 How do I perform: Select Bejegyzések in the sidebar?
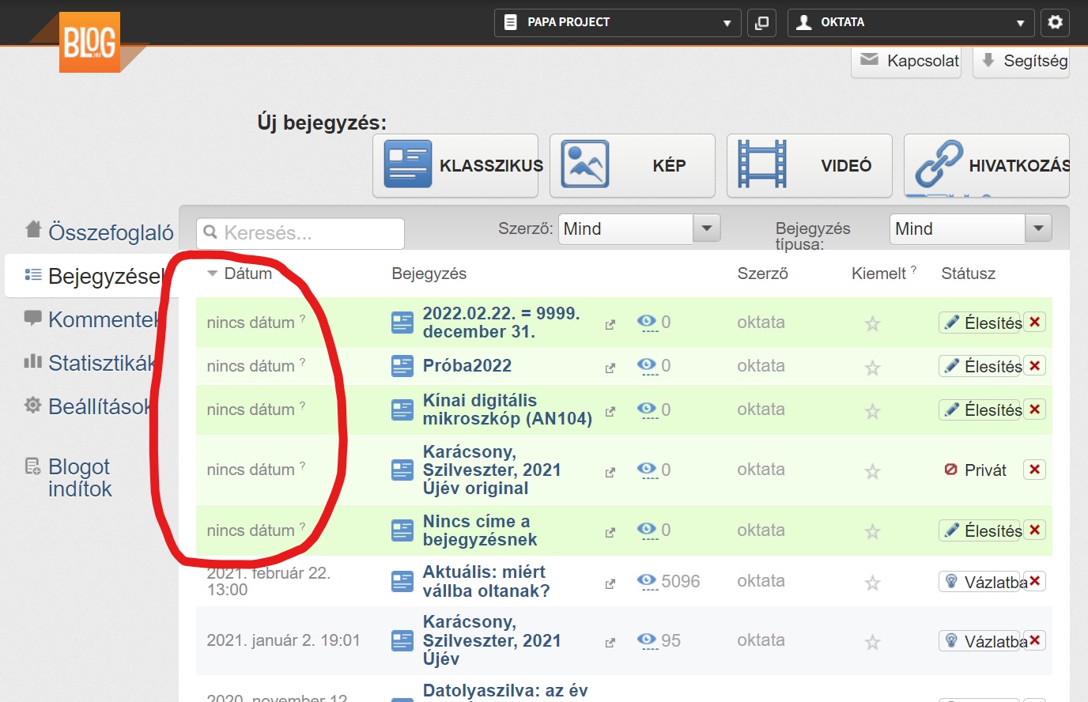click(x=93, y=276)
